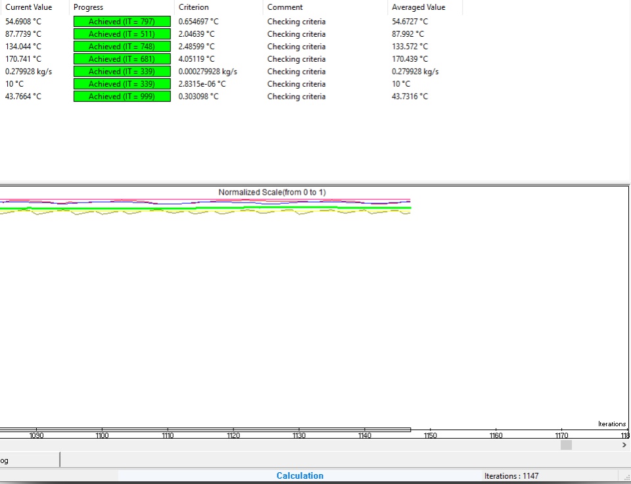Viewport: 631px width, 484px height.
Task: Select the Achieved (IT = 748) progress bar
Action: pyautogui.click(x=122, y=46)
